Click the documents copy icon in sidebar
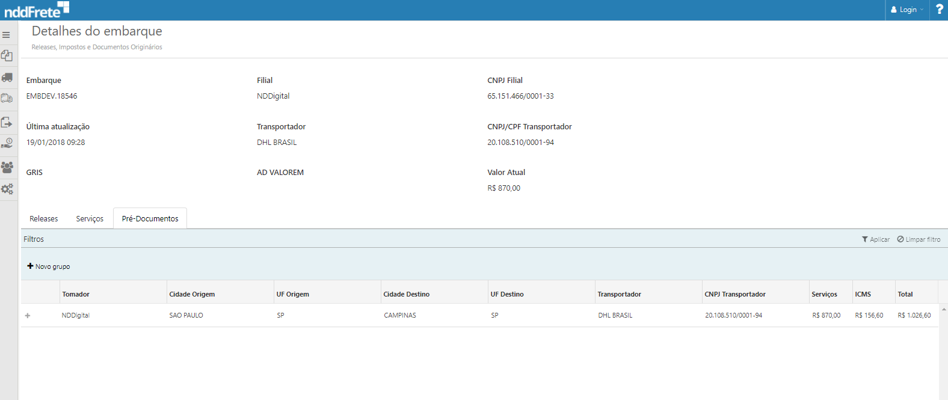 tap(7, 56)
